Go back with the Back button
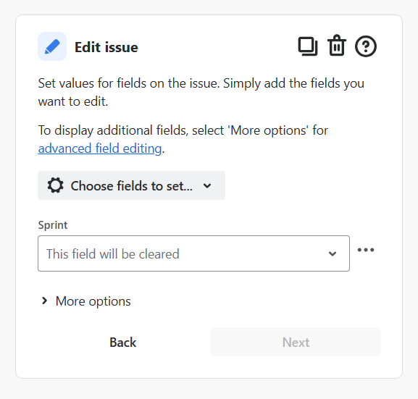Viewport: 418px width, 399px height. tap(123, 342)
